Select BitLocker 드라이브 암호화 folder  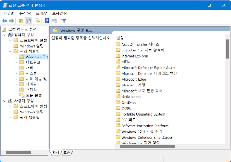(x=140, y=50)
